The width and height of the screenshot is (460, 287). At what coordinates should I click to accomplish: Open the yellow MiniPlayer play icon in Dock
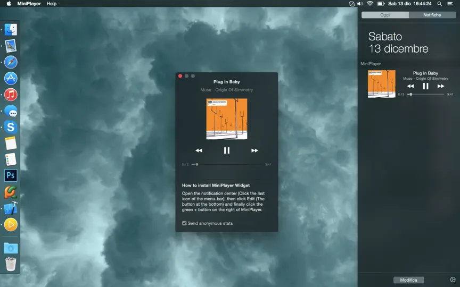coord(11,225)
